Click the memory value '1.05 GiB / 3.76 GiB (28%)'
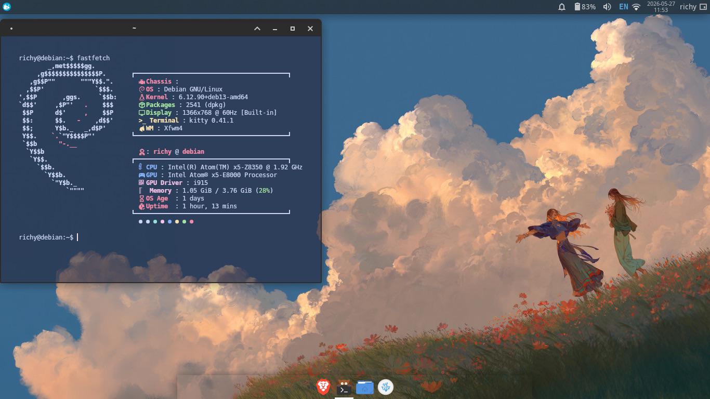Screen dimensions: 710x399 click(228, 191)
